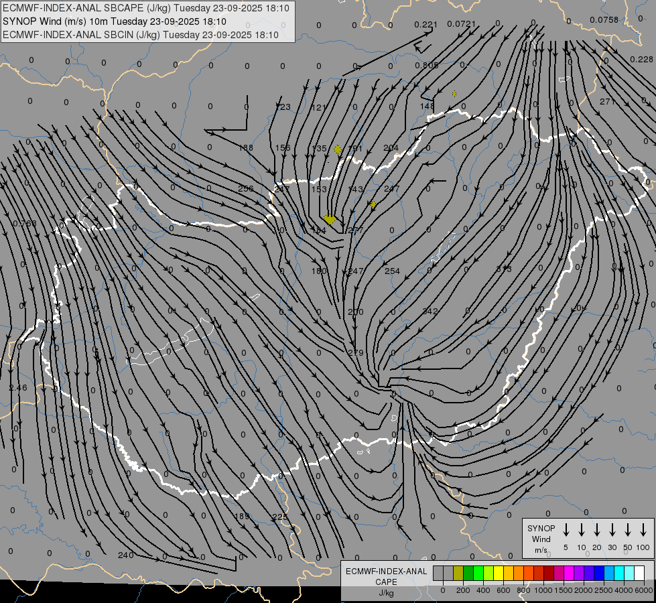Click the 200 tick label on CAPE scale
Viewport: 656px width, 603px height.
point(463,590)
